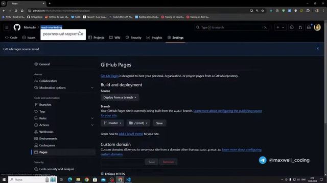Viewport: 327px width, 183px height.
Task: Open Windows Start menu
Action: [4, 179]
